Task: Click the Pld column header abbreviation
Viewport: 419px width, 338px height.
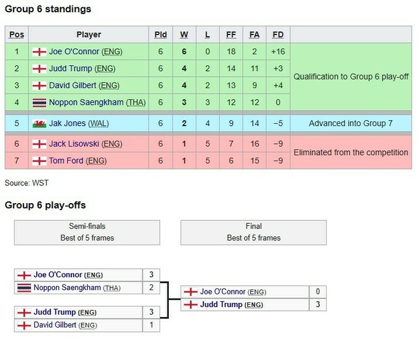Action: pyautogui.click(x=160, y=34)
